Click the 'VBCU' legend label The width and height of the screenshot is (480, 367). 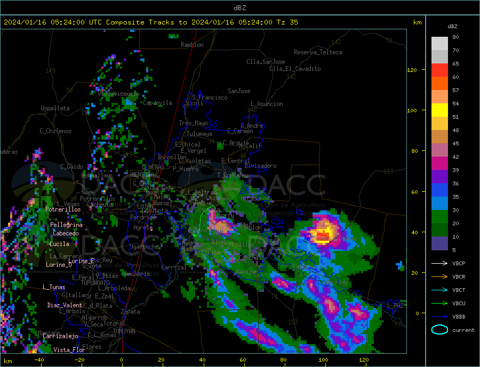pos(459,304)
